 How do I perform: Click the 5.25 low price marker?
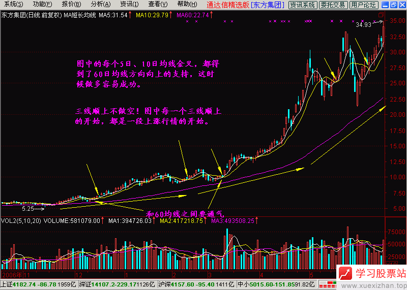click(28, 209)
